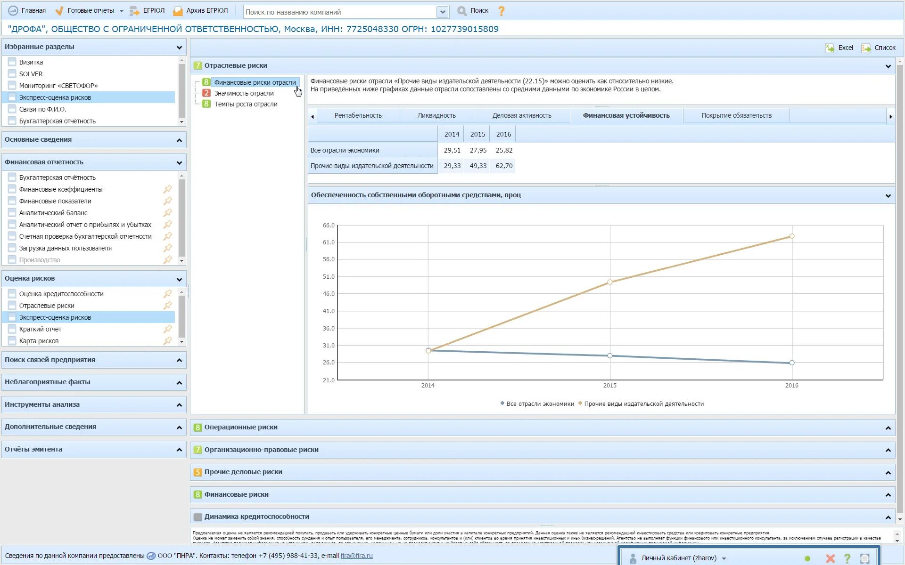Click the red X icon in Личный кабинет bar
This screenshot has height=565, width=905.
(830, 558)
